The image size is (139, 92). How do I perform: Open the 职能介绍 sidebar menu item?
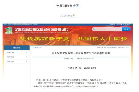17,52
